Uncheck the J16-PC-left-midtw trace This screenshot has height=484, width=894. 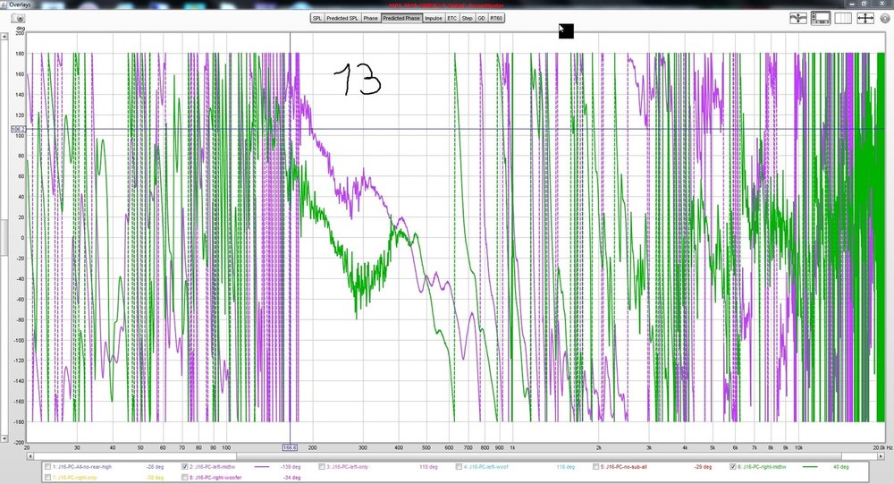pyautogui.click(x=185, y=467)
